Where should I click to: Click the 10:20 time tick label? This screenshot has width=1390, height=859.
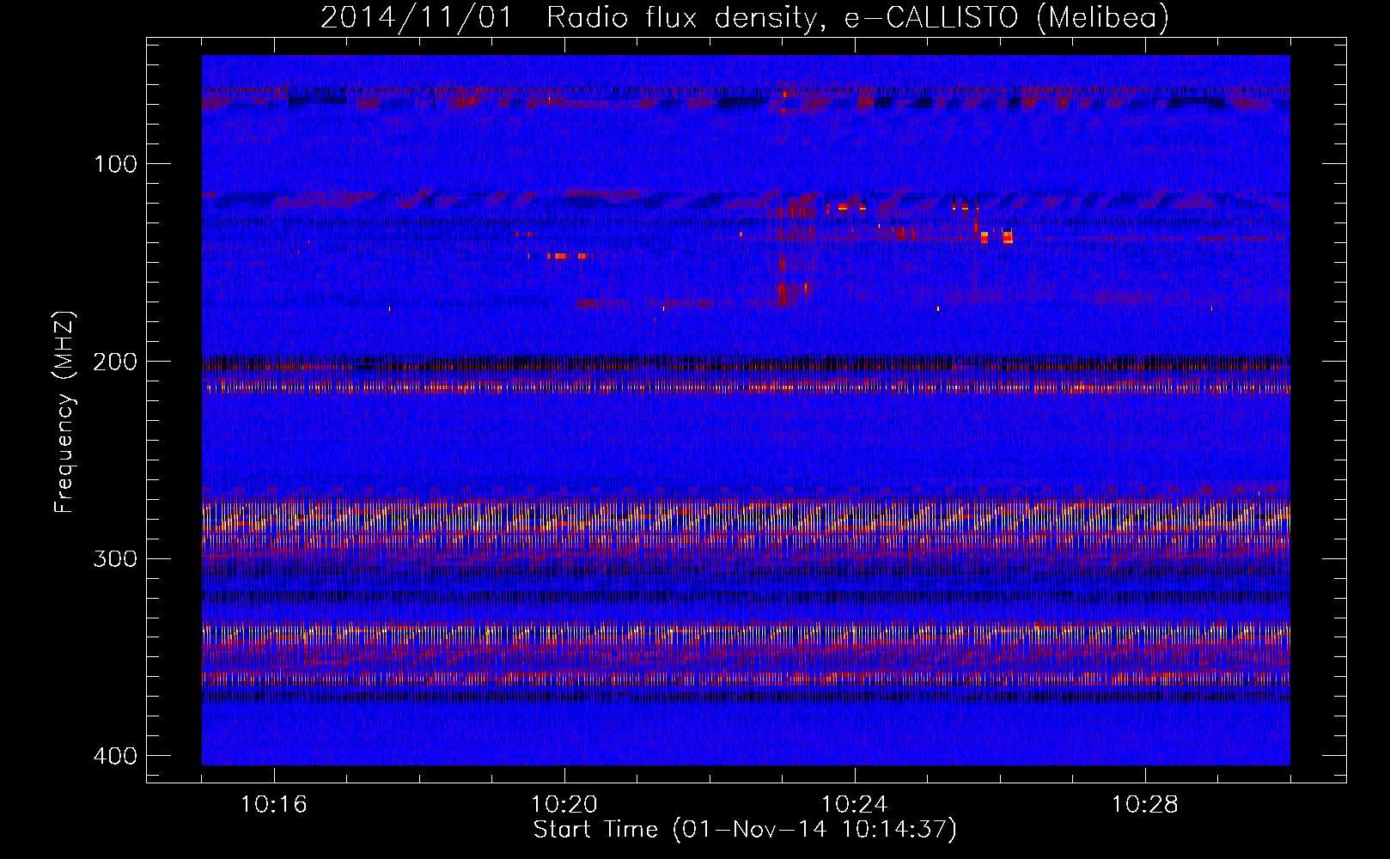pyautogui.click(x=564, y=805)
